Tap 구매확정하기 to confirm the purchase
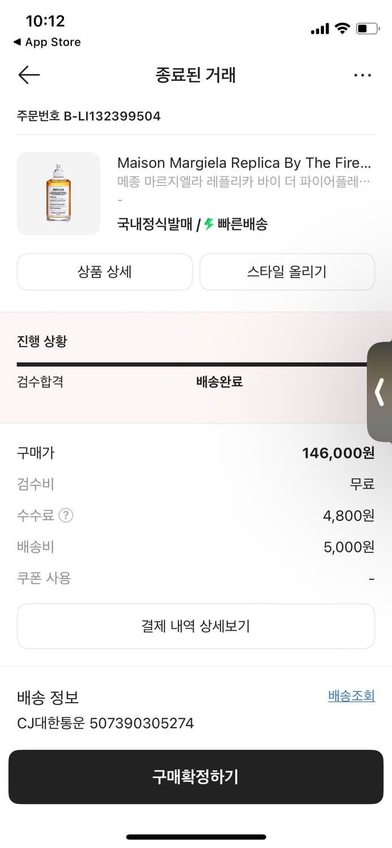Image resolution: width=392 pixels, height=848 pixels. coord(196,777)
